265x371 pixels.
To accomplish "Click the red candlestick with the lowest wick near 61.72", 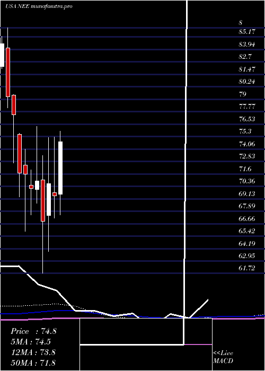I will click(x=42, y=200).
